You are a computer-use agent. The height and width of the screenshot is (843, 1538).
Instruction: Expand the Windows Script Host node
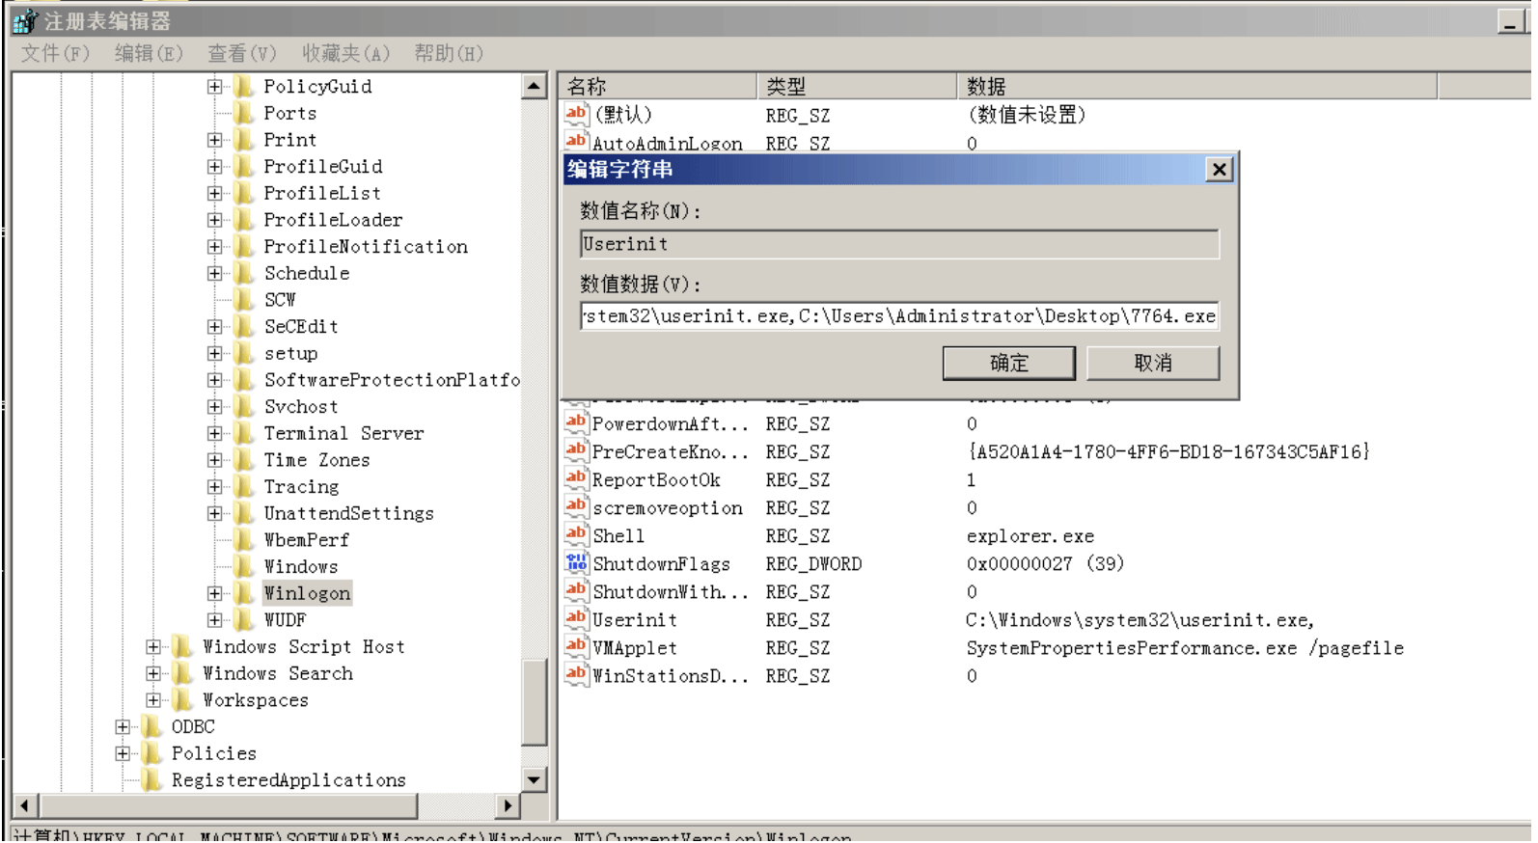(x=152, y=646)
